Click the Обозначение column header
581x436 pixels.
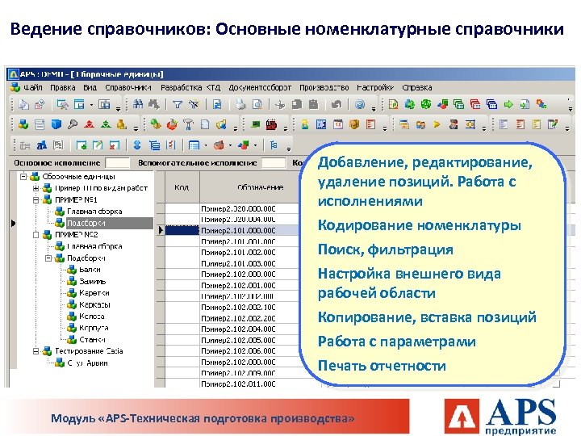coord(260,187)
